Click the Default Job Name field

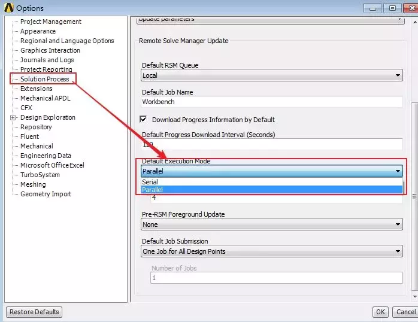click(x=272, y=102)
